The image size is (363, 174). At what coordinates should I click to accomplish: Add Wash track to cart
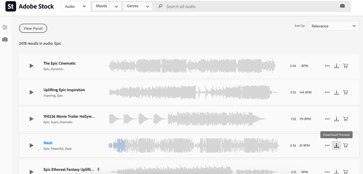(346, 145)
